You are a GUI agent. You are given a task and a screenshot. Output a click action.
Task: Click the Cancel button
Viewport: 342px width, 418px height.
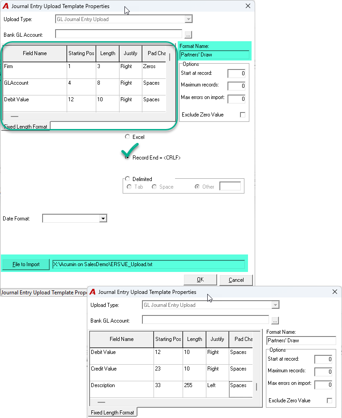[236, 280]
